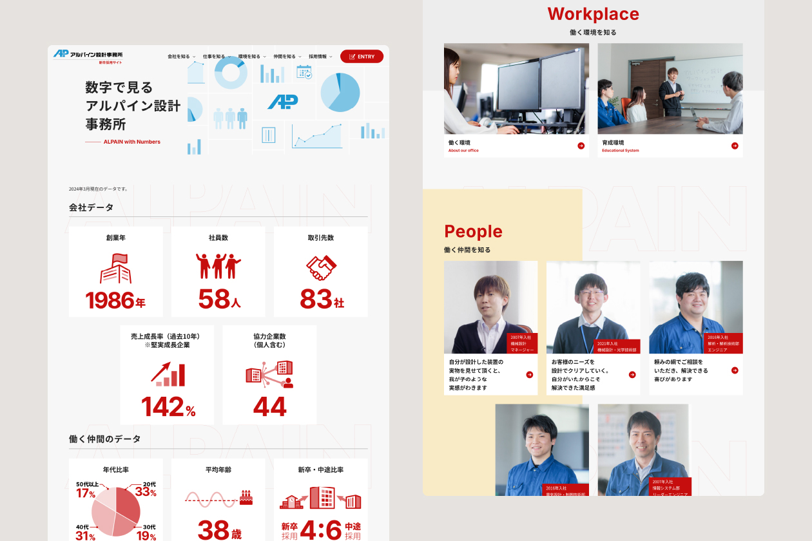Open the 2007年入社 機械設計 manager interview text
Screen dimensions: 812x541
point(476,375)
